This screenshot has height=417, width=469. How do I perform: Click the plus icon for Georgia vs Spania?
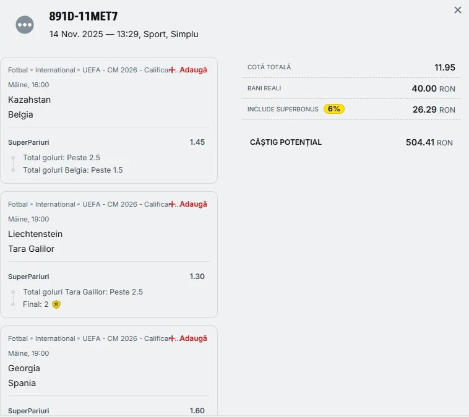point(173,338)
